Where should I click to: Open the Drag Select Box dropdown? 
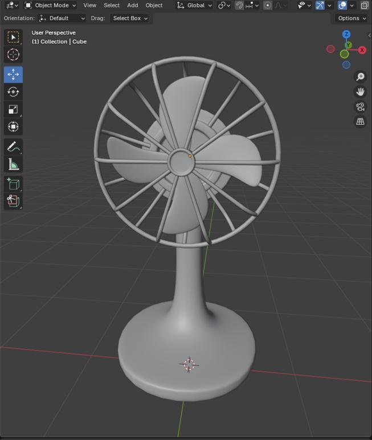pos(130,18)
